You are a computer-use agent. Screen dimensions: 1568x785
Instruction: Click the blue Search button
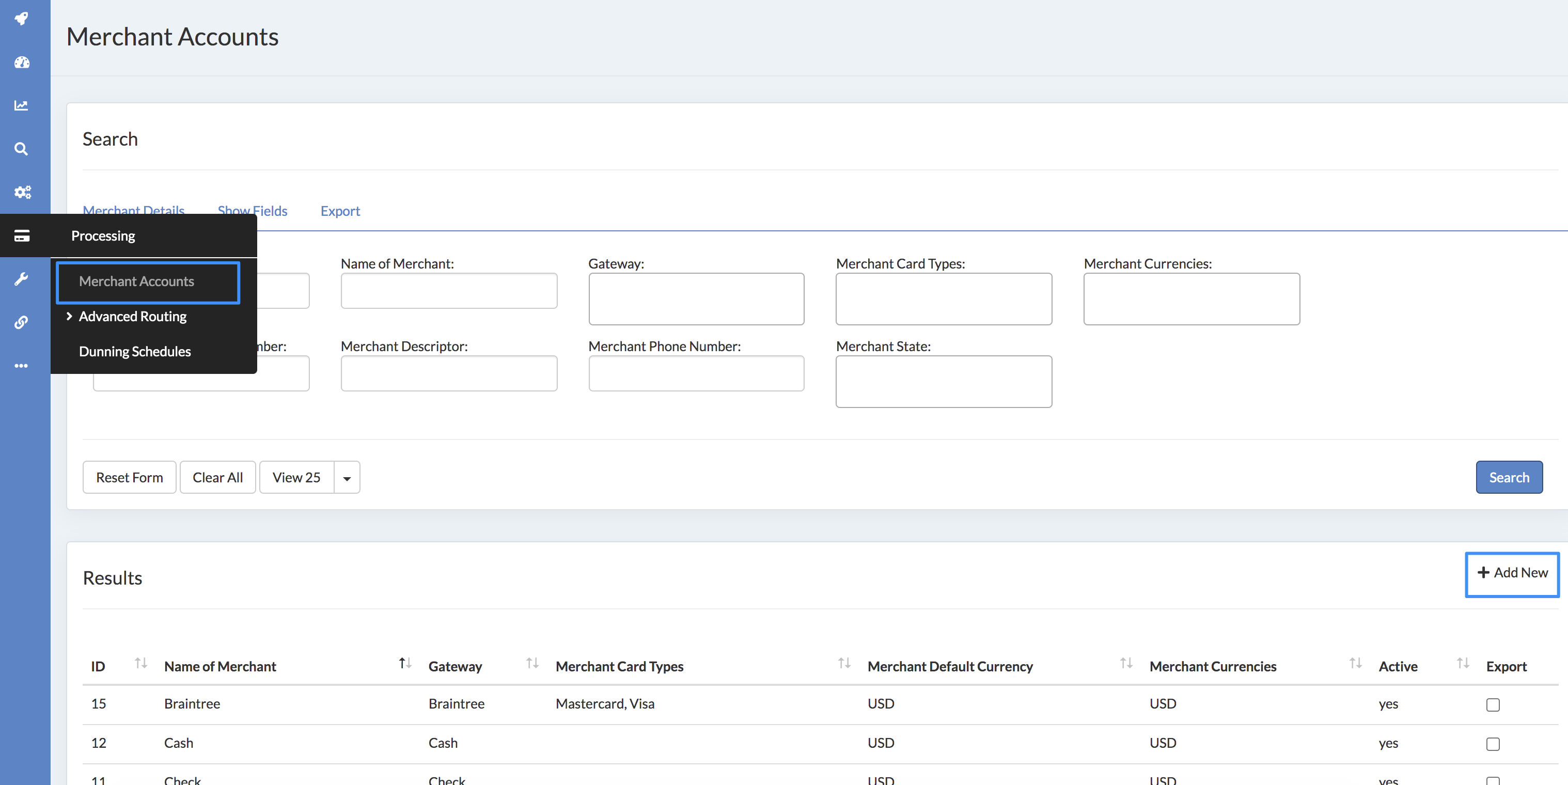1508,478
